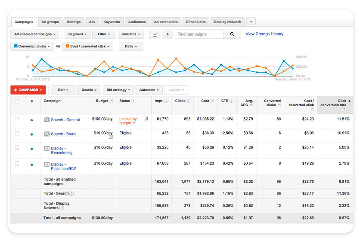Open the Daily interval dropdown
363x247 pixels.
tap(131, 46)
